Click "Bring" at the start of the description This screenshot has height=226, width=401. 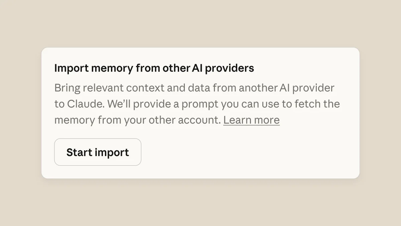pyautogui.click(x=67, y=88)
